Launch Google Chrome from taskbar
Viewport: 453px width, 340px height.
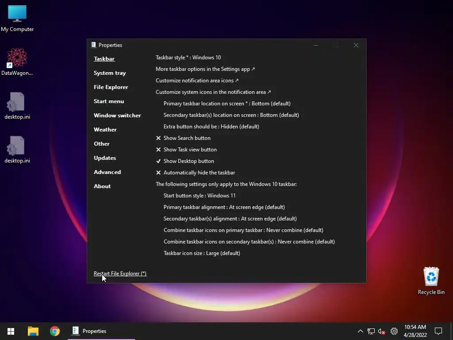(x=54, y=331)
